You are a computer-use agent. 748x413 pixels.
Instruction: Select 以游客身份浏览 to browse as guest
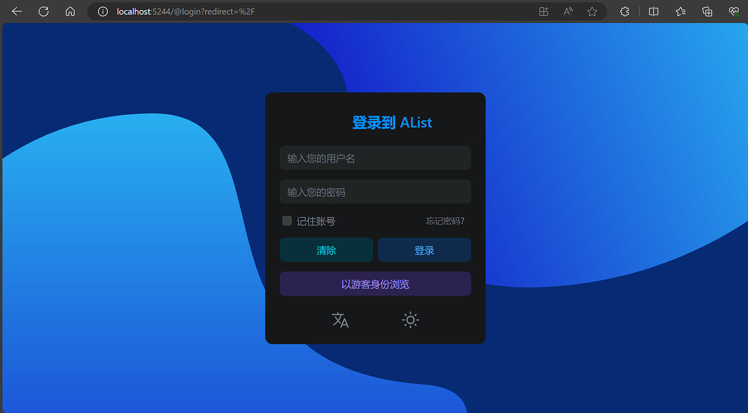click(375, 284)
